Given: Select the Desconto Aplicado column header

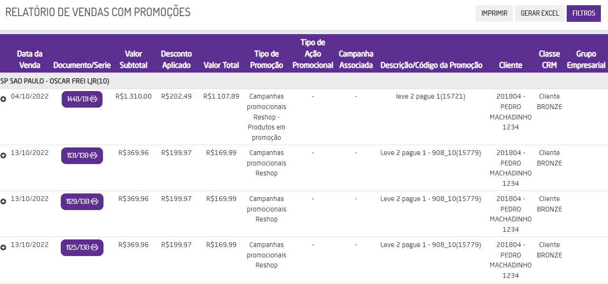Looking at the screenshot, I should [176, 59].
